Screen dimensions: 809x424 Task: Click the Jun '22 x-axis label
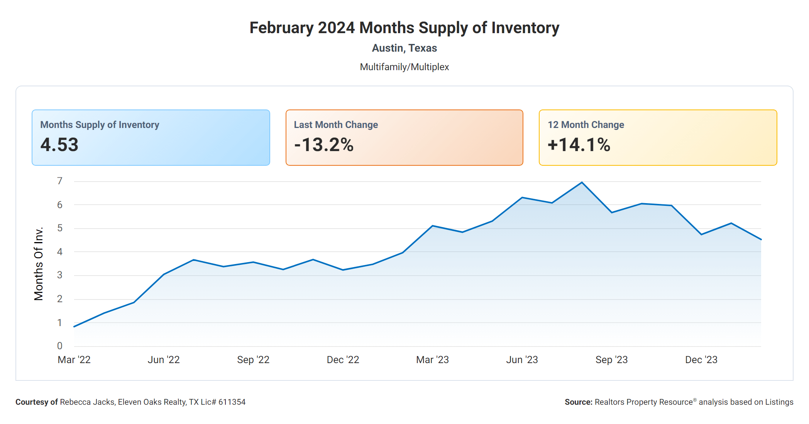164,360
